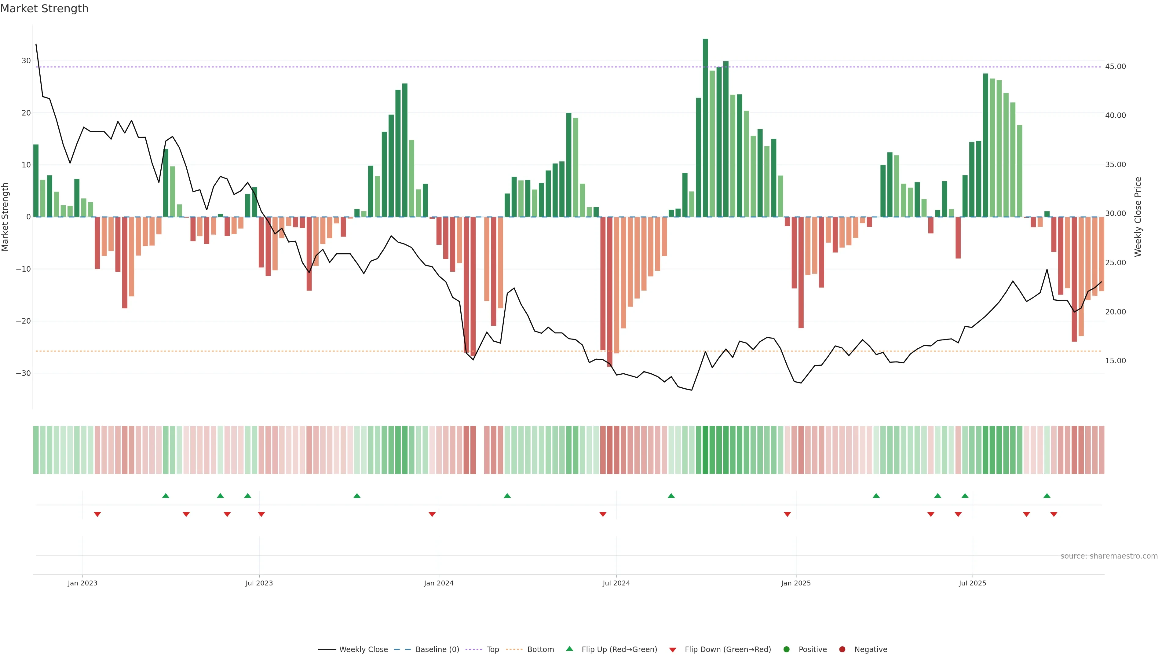Viewport: 1173px width, 660px height.
Task: Click the last red flip-down triangle on right
Action: [x=1054, y=514]
